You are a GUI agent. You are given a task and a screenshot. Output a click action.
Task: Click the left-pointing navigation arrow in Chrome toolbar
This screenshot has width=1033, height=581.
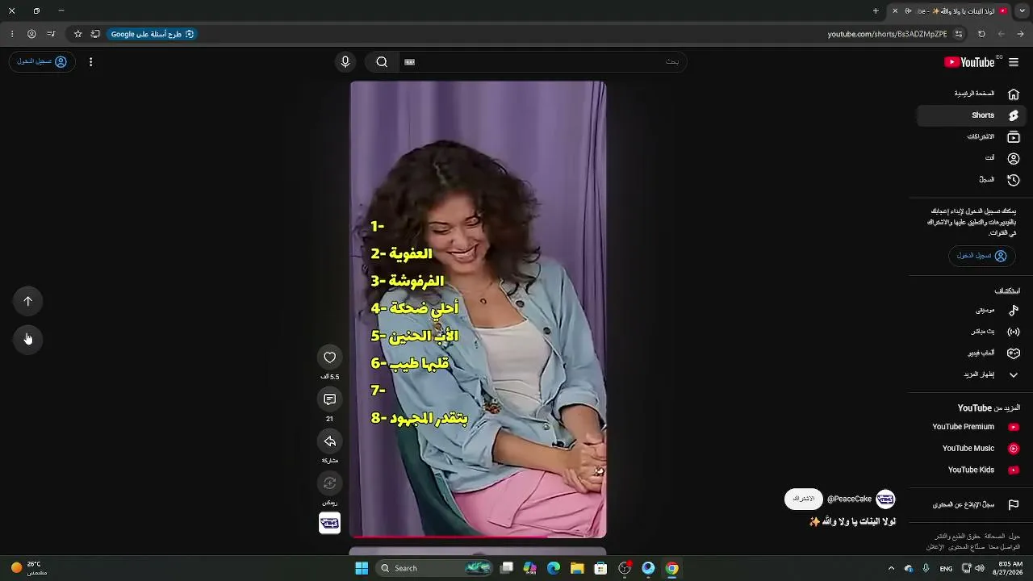coord(1002,34)
